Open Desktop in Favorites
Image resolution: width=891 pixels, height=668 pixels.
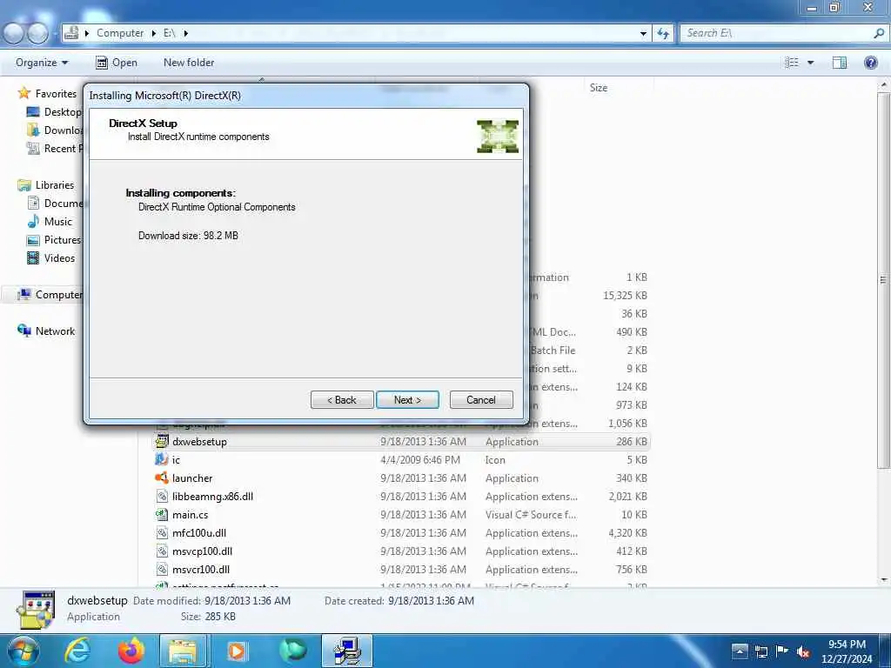pos(55,112)
